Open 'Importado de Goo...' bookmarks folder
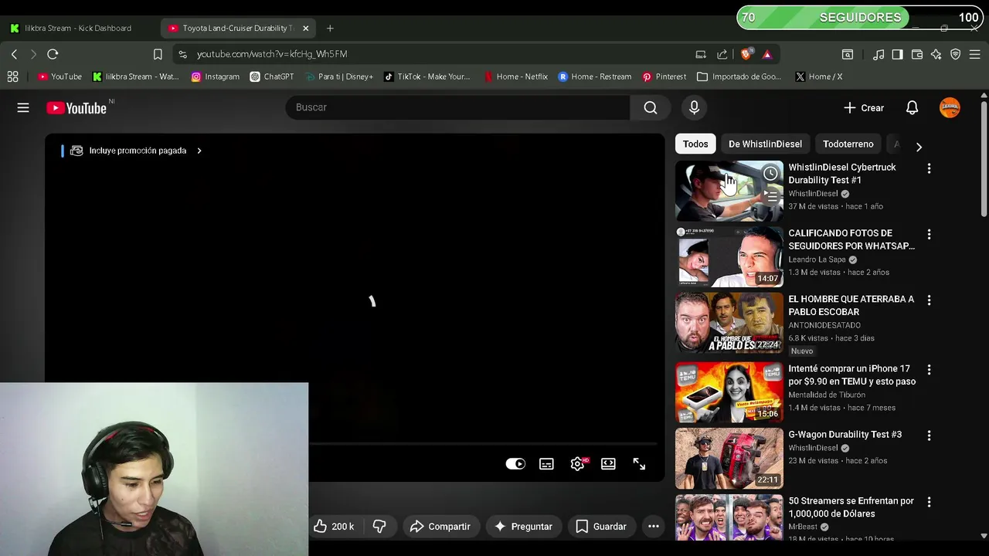 pyautogui.click(x=739, y=76)
